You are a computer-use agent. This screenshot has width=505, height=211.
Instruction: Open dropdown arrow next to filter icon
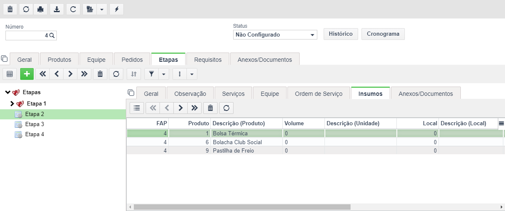pos(164,74)
